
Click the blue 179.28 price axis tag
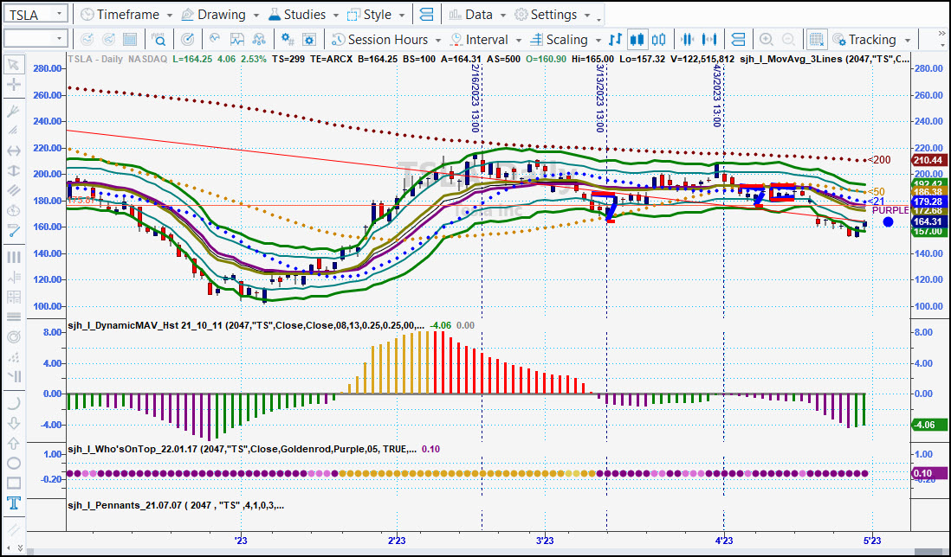(x=928, y=202)
